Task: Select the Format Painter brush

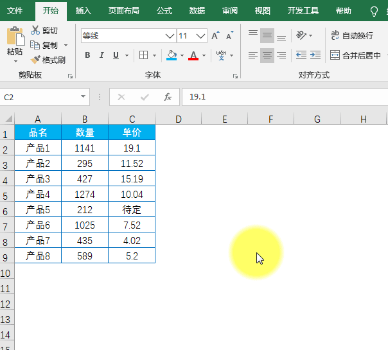Action: pos(35,60)
